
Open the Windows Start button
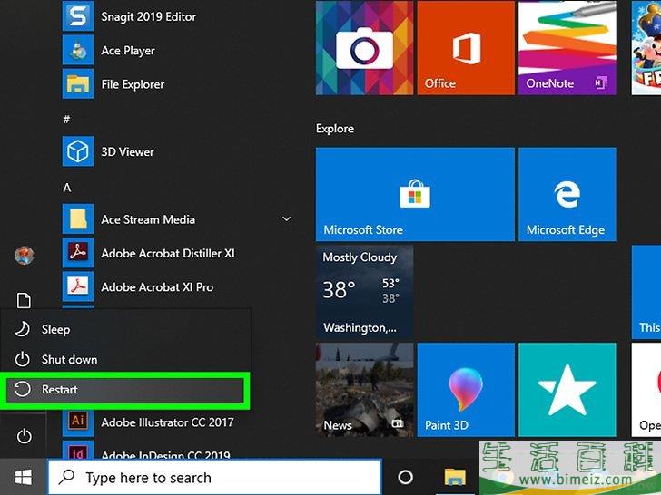[24, 477]
